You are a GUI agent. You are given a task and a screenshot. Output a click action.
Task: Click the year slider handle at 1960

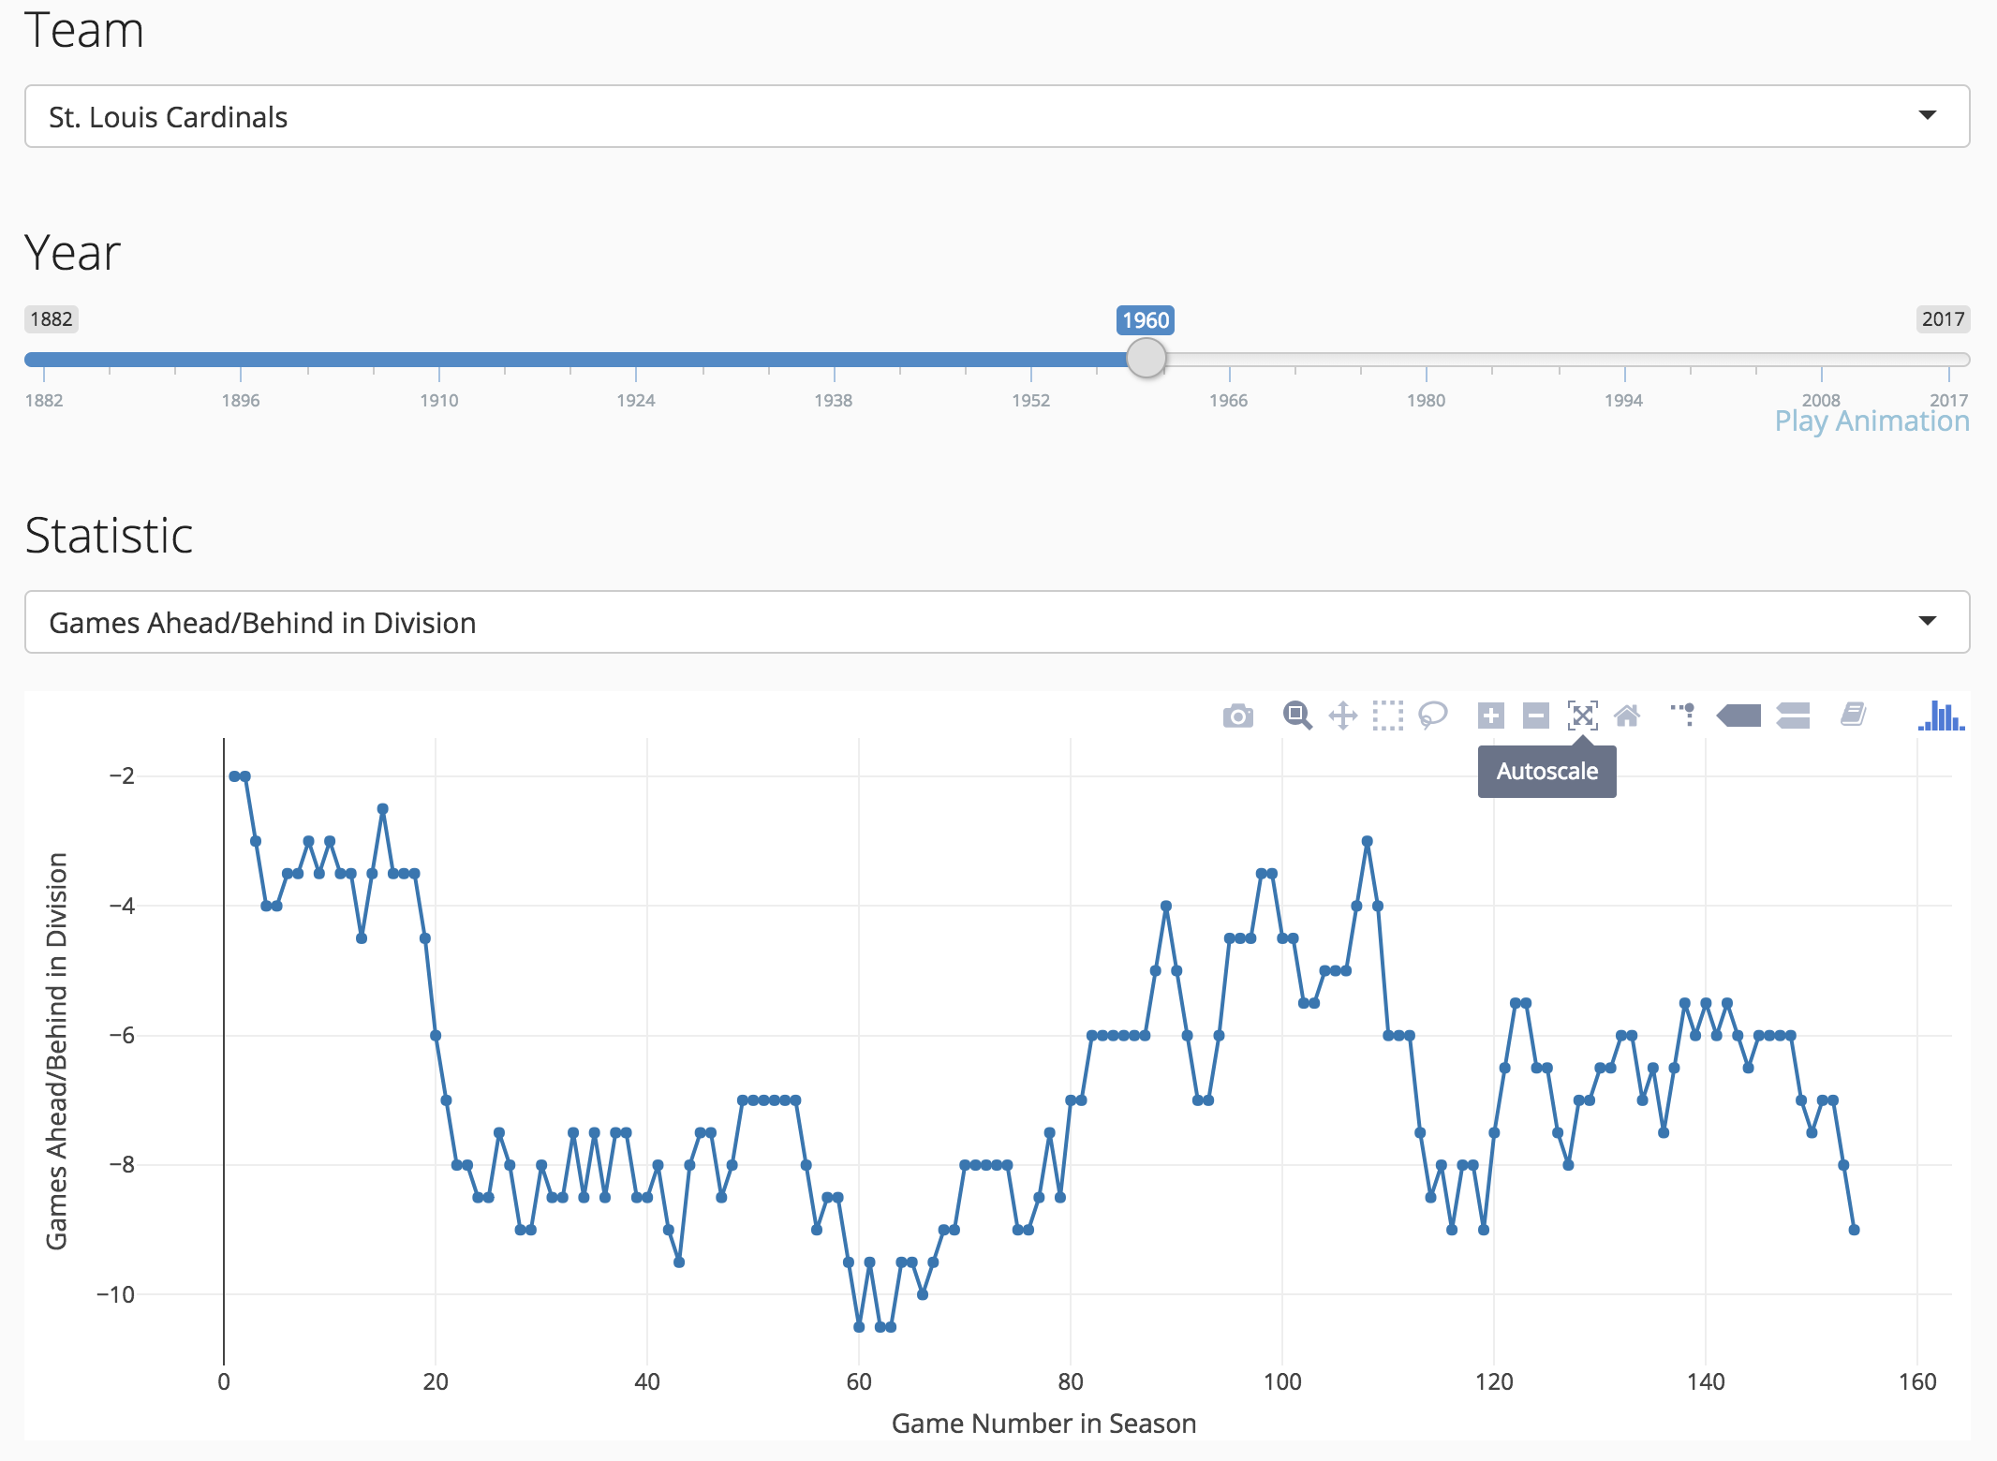(x=1146, y=358)
